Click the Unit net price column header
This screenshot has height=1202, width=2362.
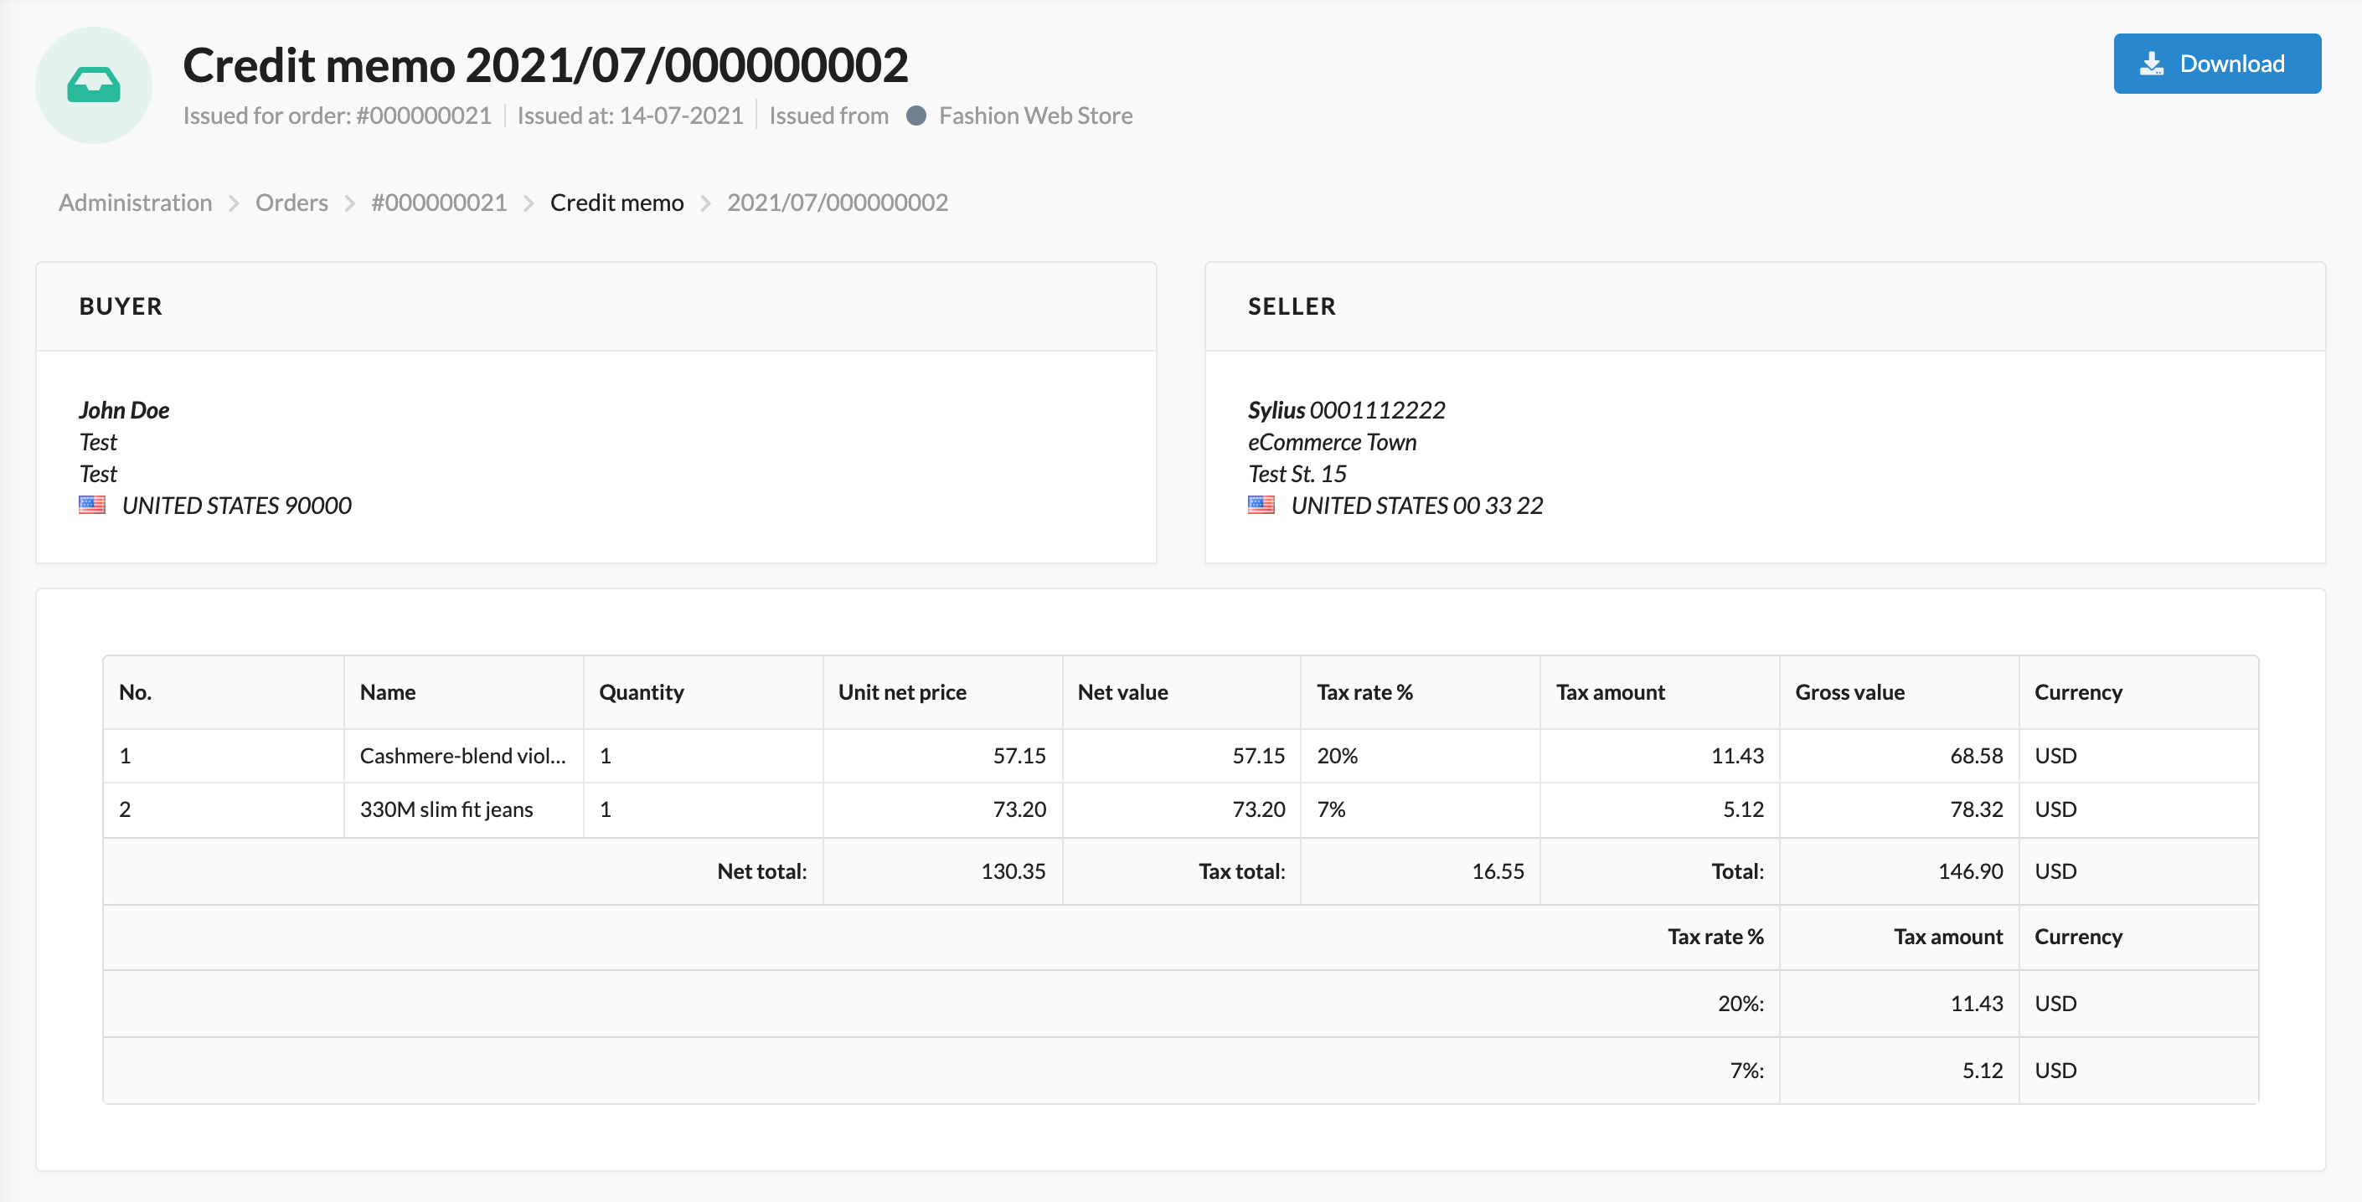click(901, 691)
